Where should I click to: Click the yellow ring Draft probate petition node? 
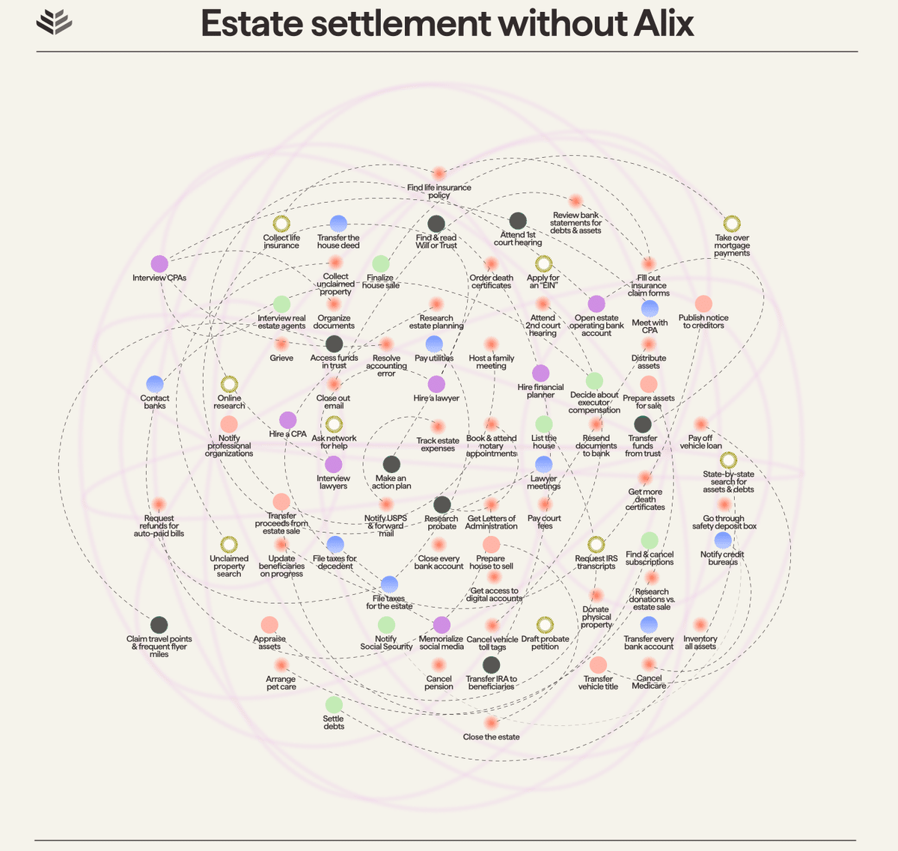click(546, 625)
